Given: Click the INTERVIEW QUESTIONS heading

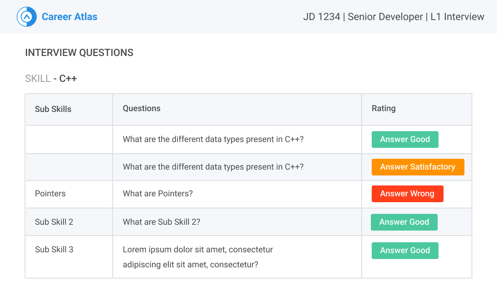Looking at the screenshot, I should pyautogui.click(x=79, y=53).
